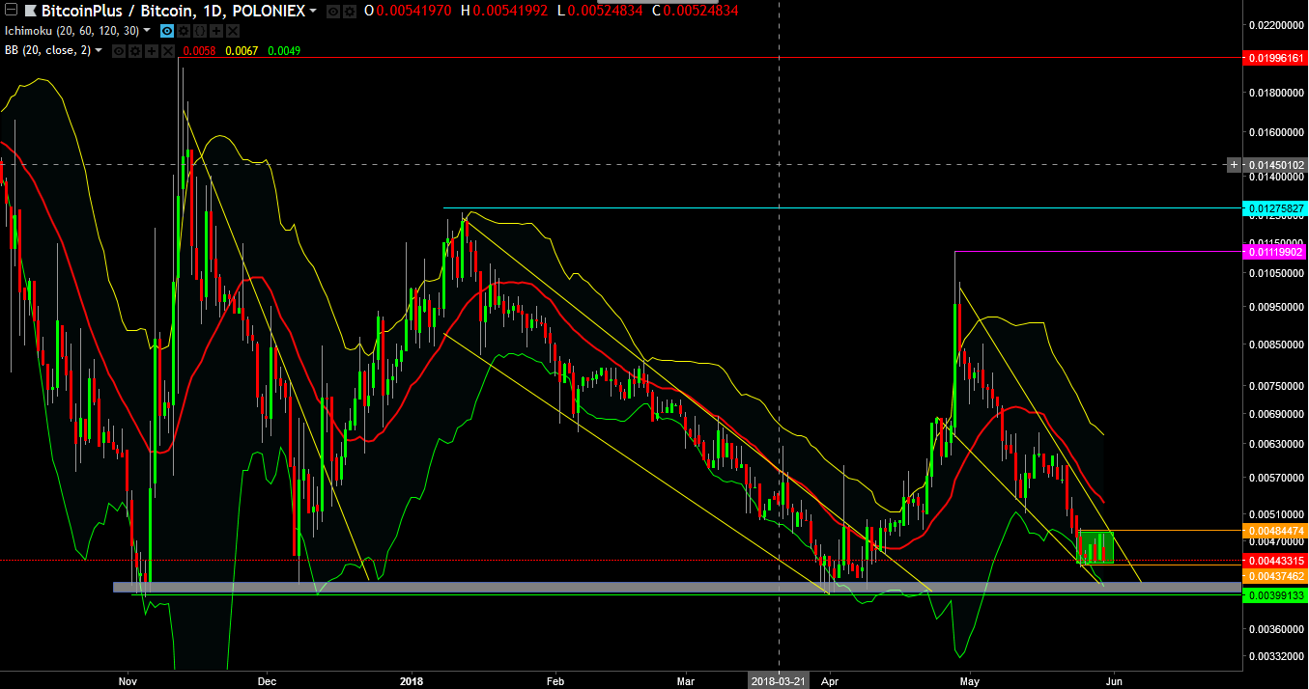The height and width of the screenshot is (689, 1309).
Task: Click the 0.00360000 price scale tick
Action: [x=1276, y=629]
